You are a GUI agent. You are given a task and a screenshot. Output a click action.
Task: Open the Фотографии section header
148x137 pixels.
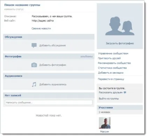pos(49,57)
